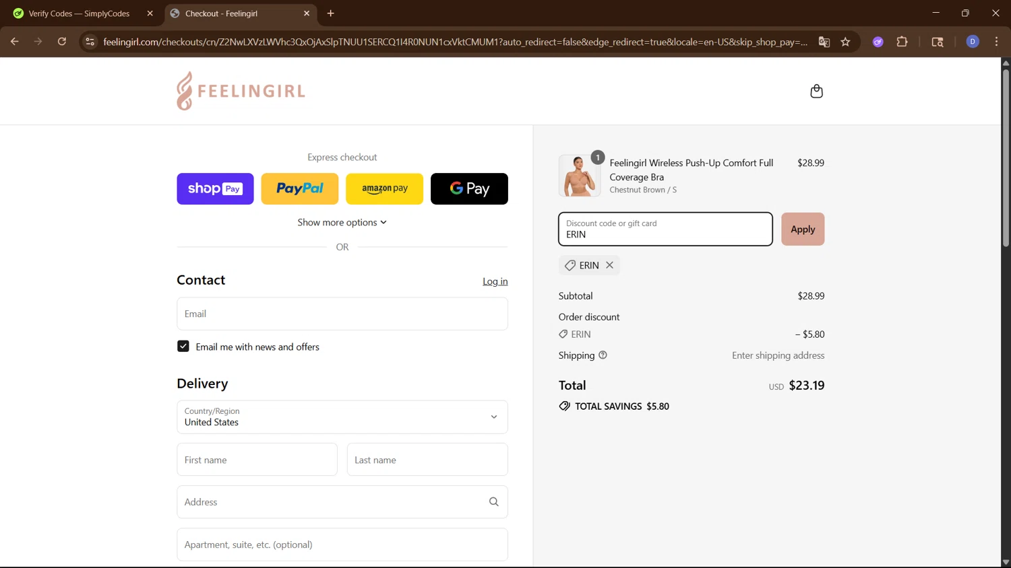Switch to Verify Codes SimplyCodes tab

pyautogui.click(x=80, y=13)
